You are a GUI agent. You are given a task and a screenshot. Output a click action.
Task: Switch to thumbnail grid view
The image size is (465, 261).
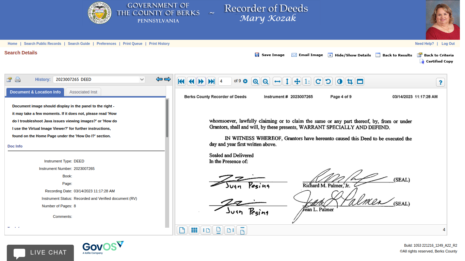(x=194, y=230)
